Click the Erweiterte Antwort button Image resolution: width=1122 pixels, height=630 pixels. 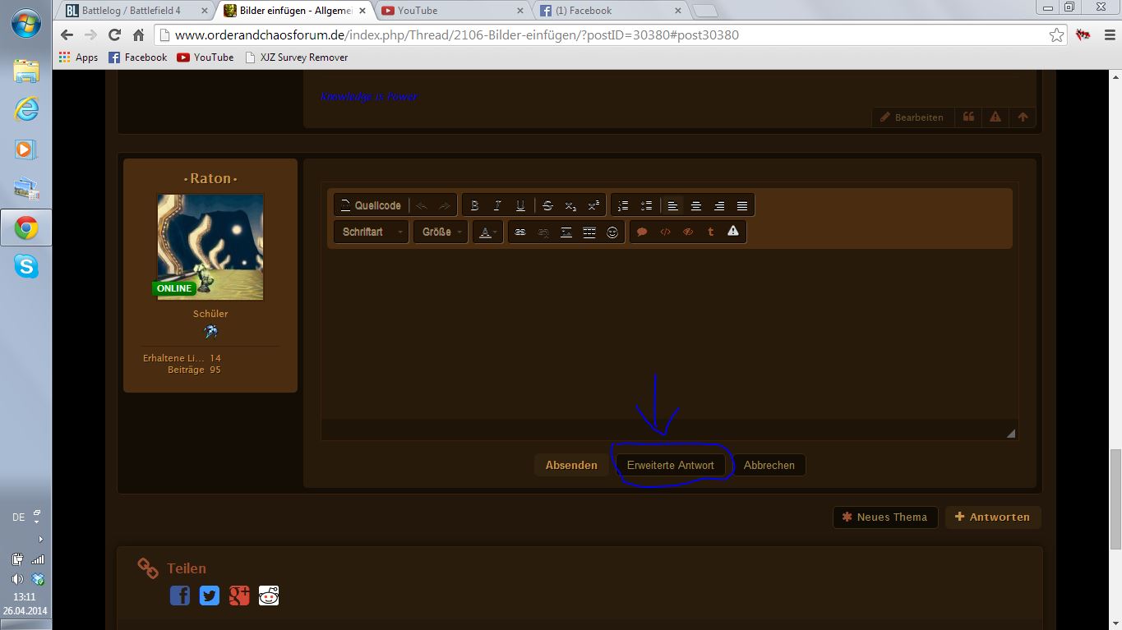[670, 465]
